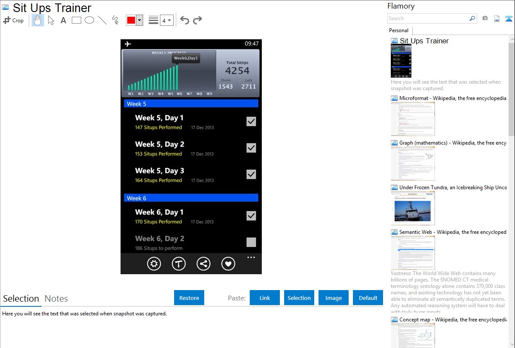Choose the text annotation tool

click(63, 20)
